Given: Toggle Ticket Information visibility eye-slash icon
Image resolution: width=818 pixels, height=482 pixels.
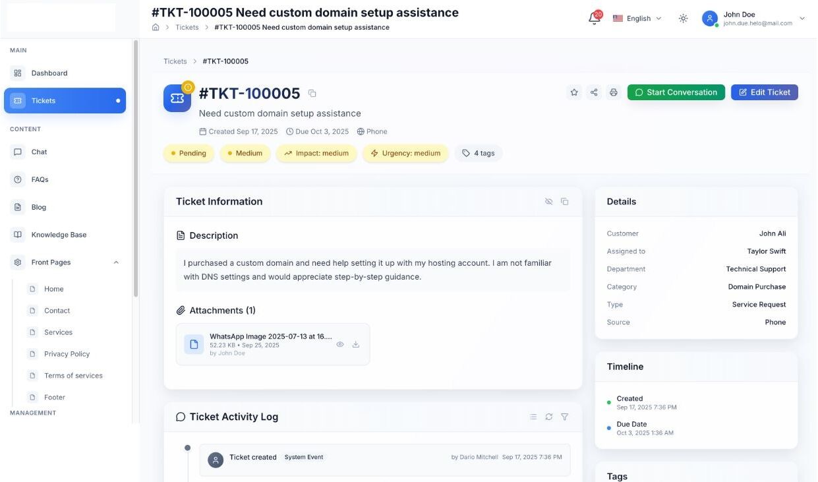Looking at the screenshot, I should click(549, 202).
